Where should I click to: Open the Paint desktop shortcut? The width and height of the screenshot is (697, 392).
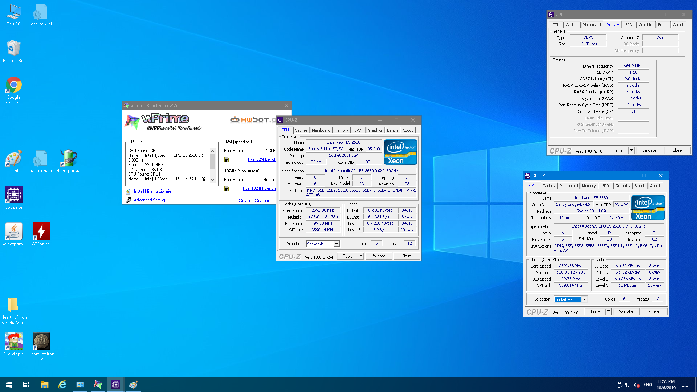tap(13, 162)
